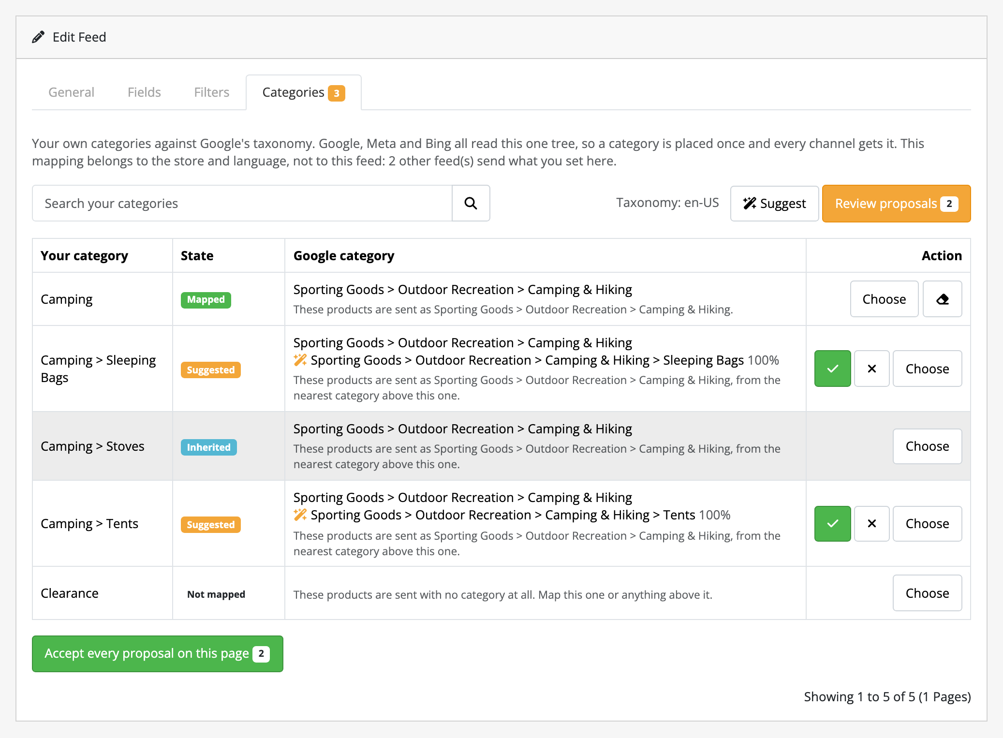Click Choose in the Sleeping Bags row
Viewport: 1003px width, 738px height.
pyautogui.click(x=927, y=369)
